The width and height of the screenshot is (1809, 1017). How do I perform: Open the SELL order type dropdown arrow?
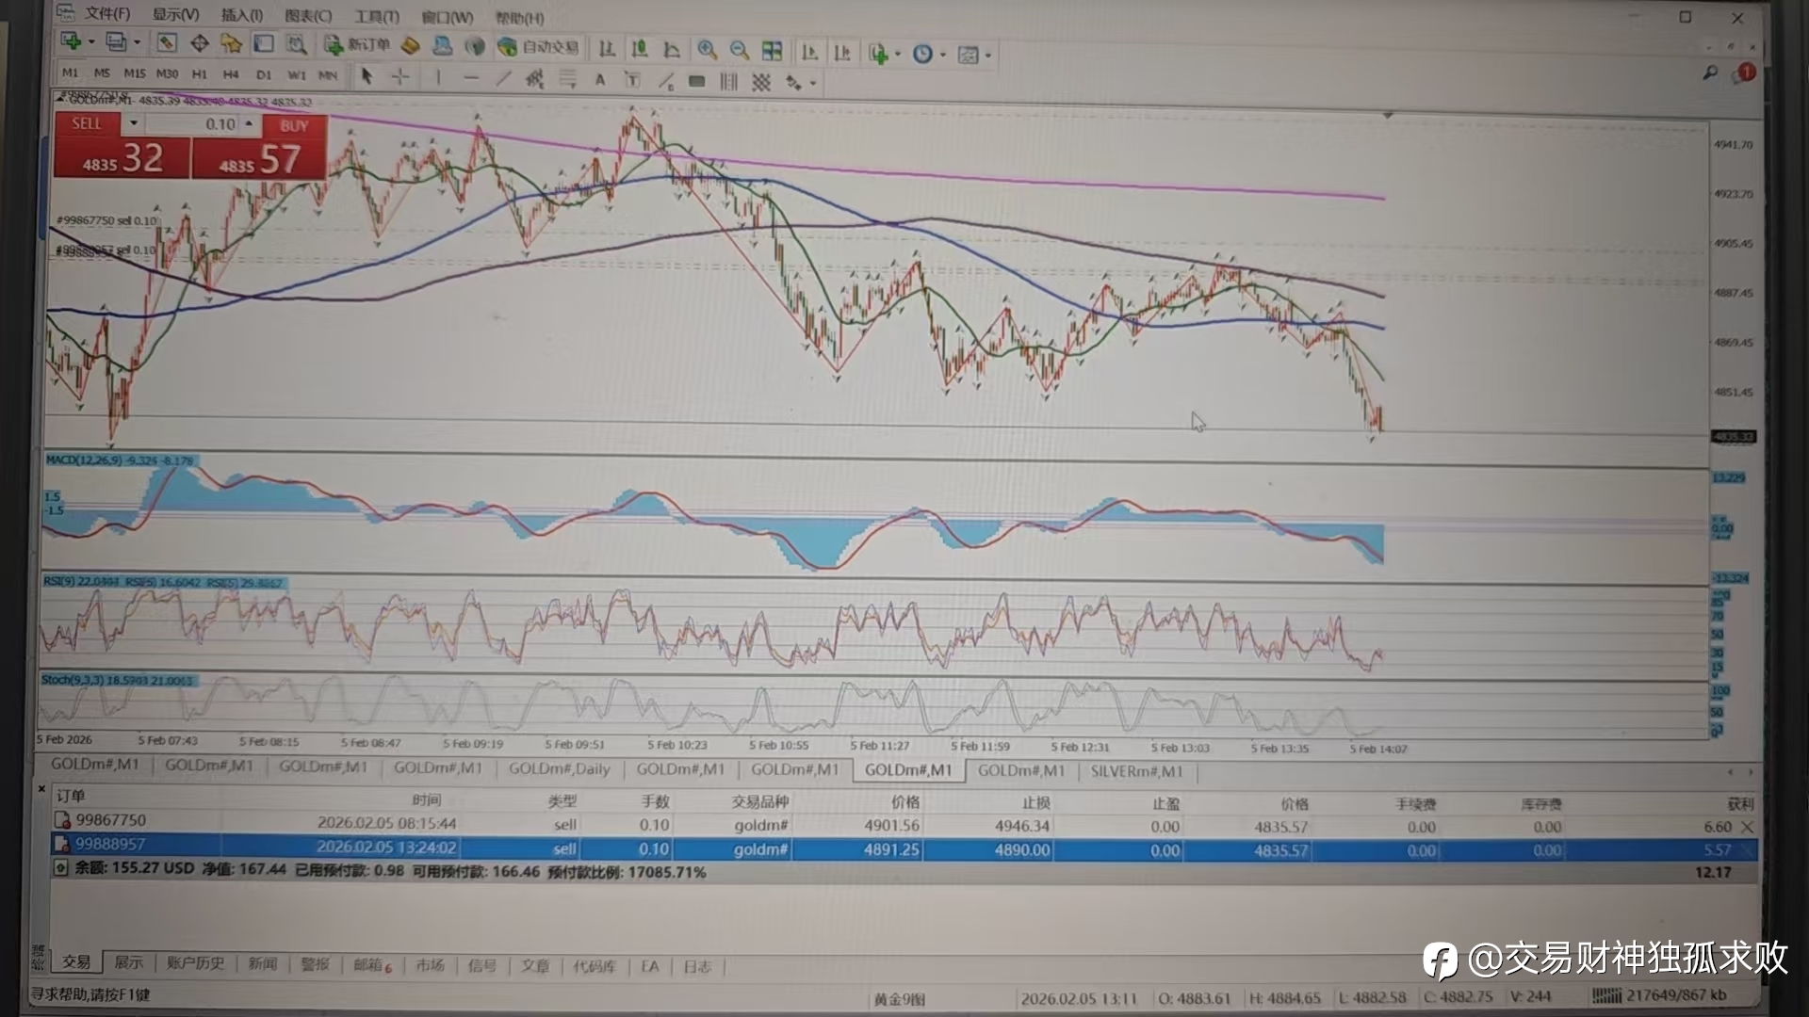tap(134, 123)
